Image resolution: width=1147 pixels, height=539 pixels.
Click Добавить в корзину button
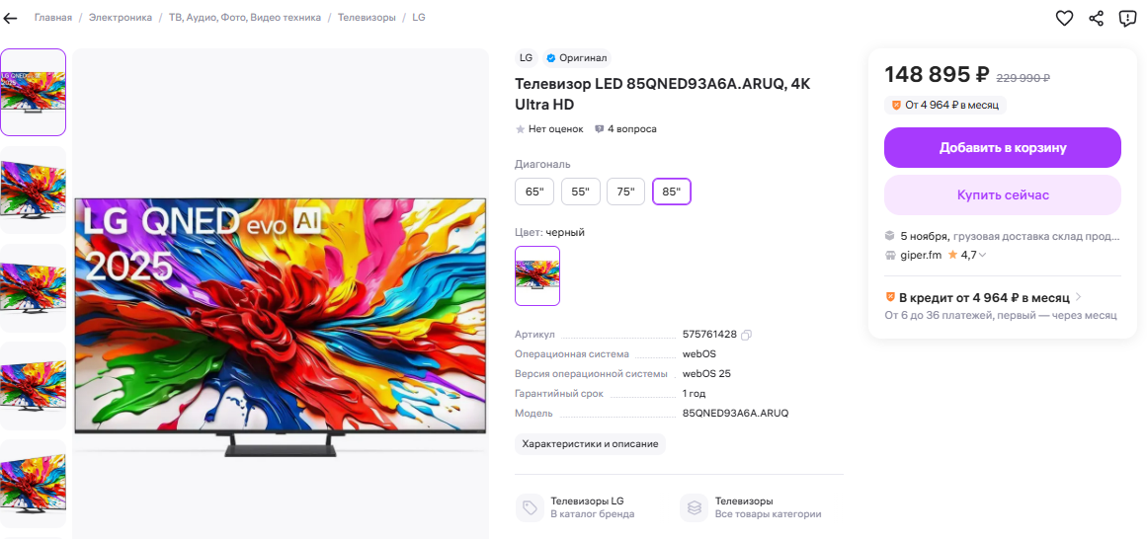pyautogui.click(x=1003, y=148)
